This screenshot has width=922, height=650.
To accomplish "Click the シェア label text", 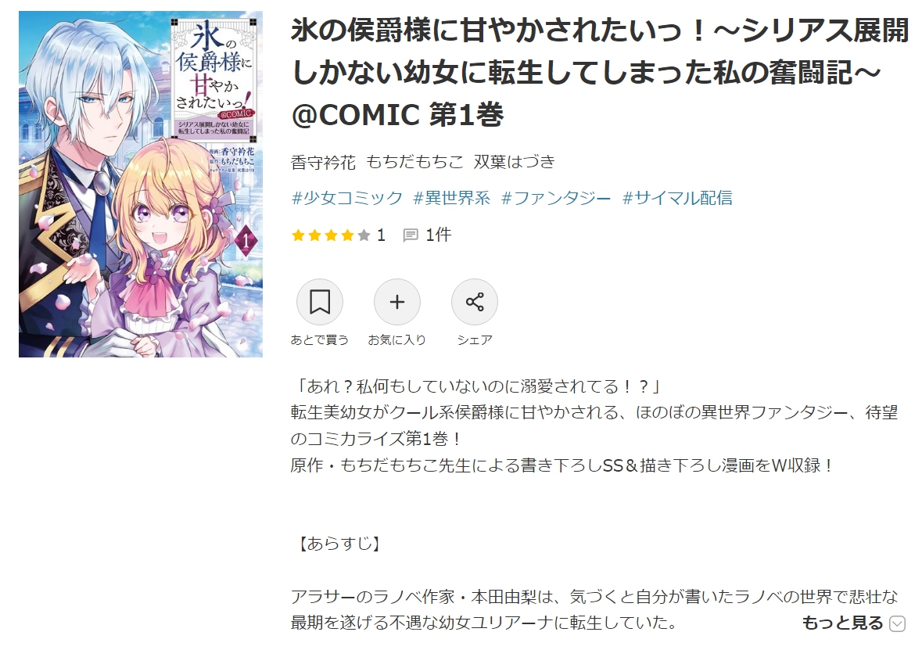I will tap(475, 340).
